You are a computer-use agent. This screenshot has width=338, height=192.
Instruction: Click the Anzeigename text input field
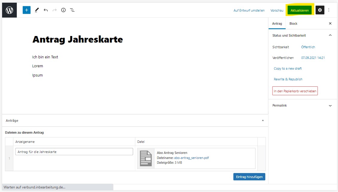pyautogui.click(x=74, y=152)
